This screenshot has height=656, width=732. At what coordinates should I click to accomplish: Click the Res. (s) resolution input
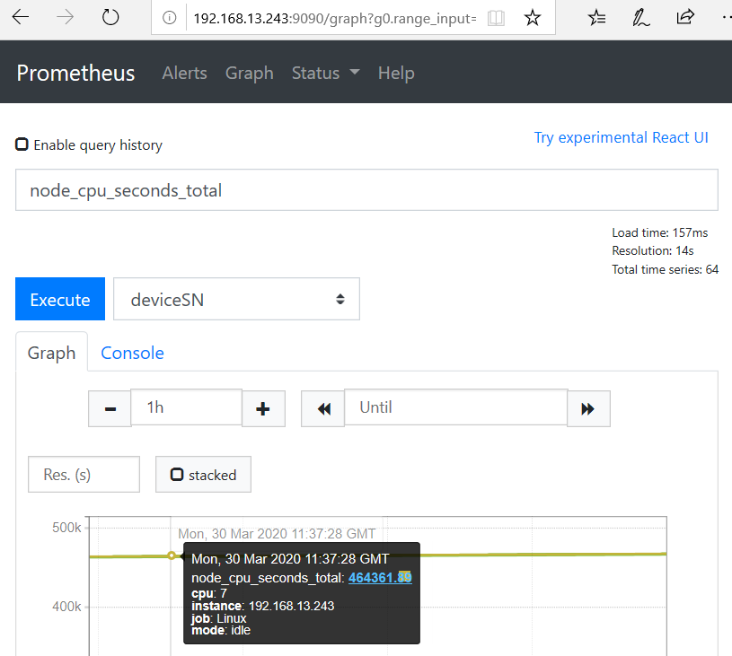click(x=84, y=474)
